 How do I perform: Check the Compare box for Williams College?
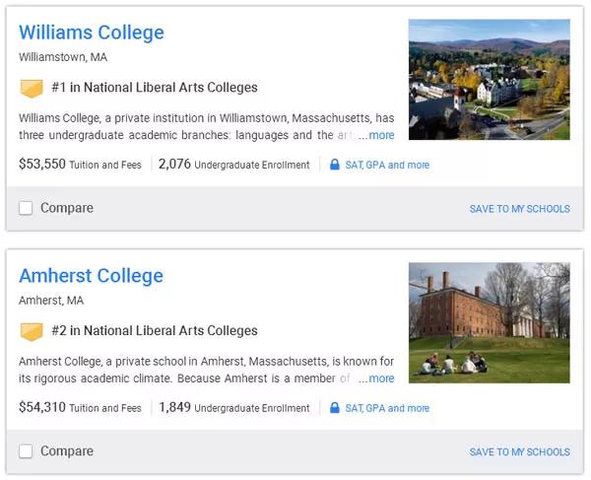click(26, 208)
